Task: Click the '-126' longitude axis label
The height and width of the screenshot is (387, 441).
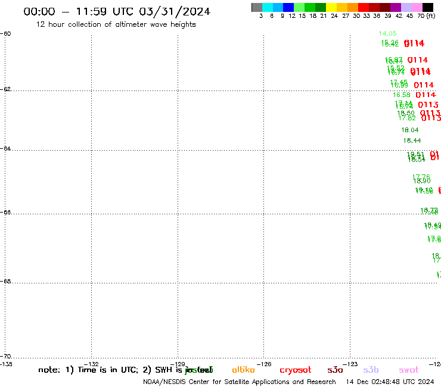Action: (x=264, y=364)
